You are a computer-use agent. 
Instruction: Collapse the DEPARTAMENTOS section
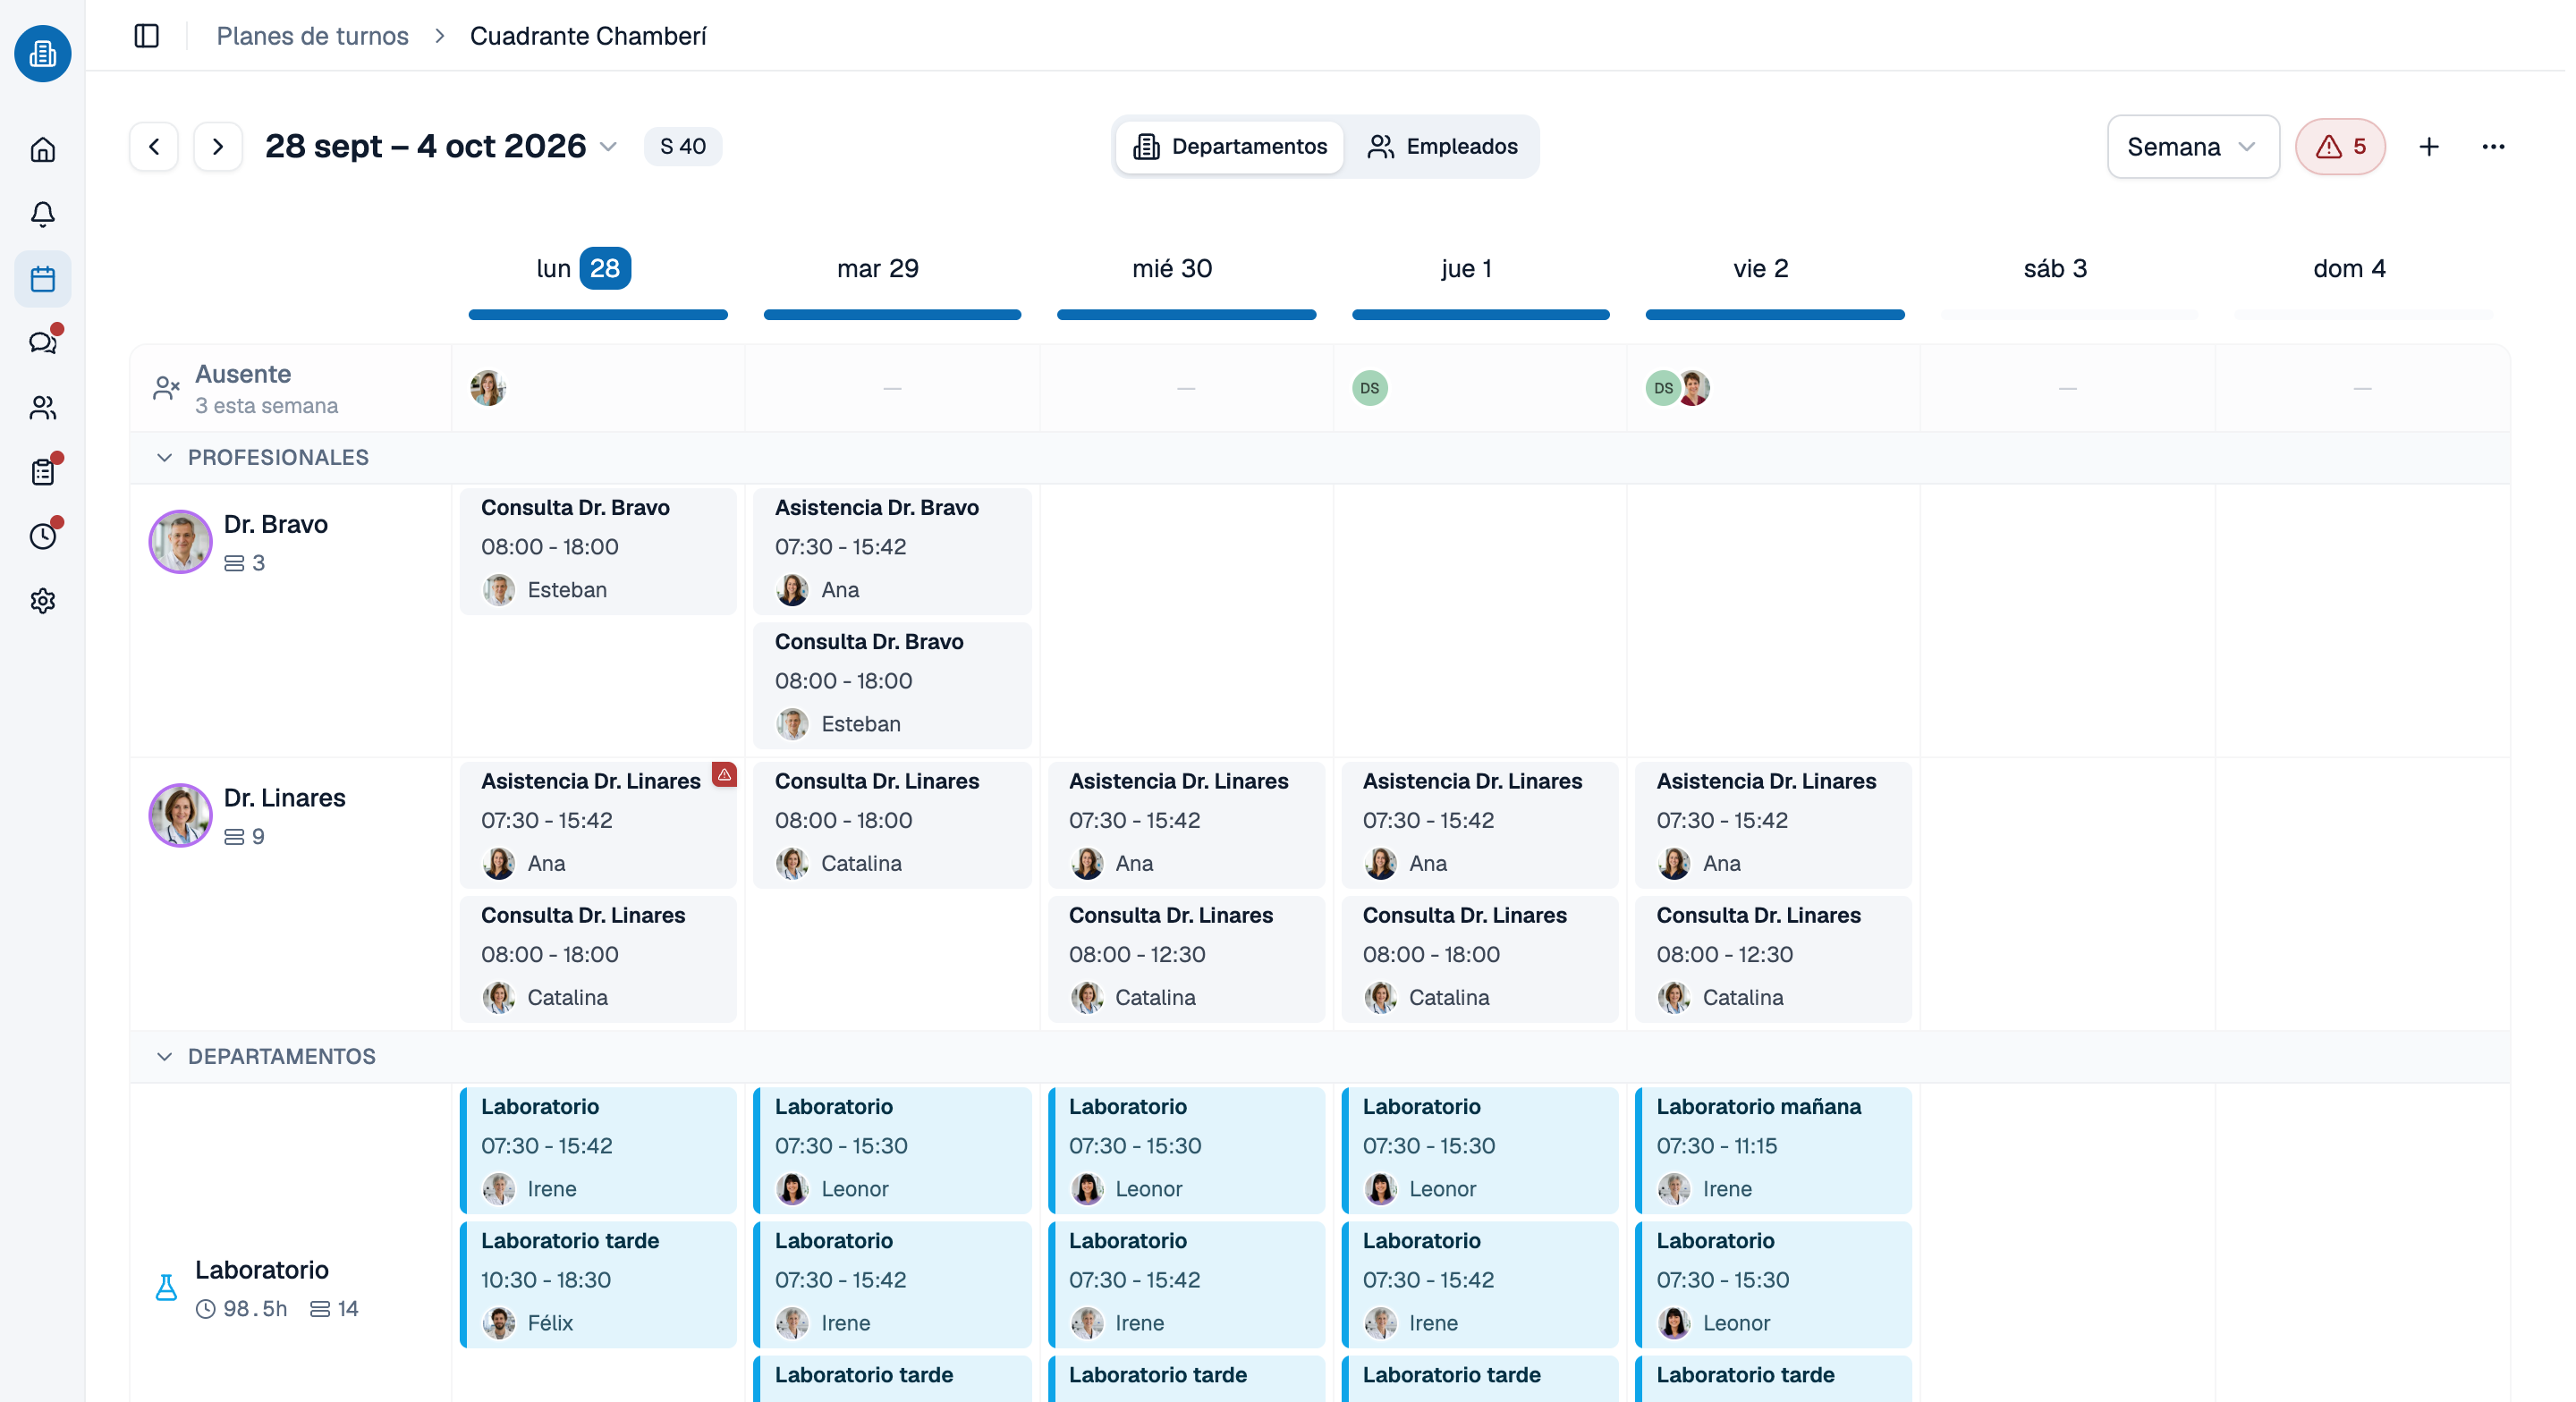click(x=164, y=1057)
